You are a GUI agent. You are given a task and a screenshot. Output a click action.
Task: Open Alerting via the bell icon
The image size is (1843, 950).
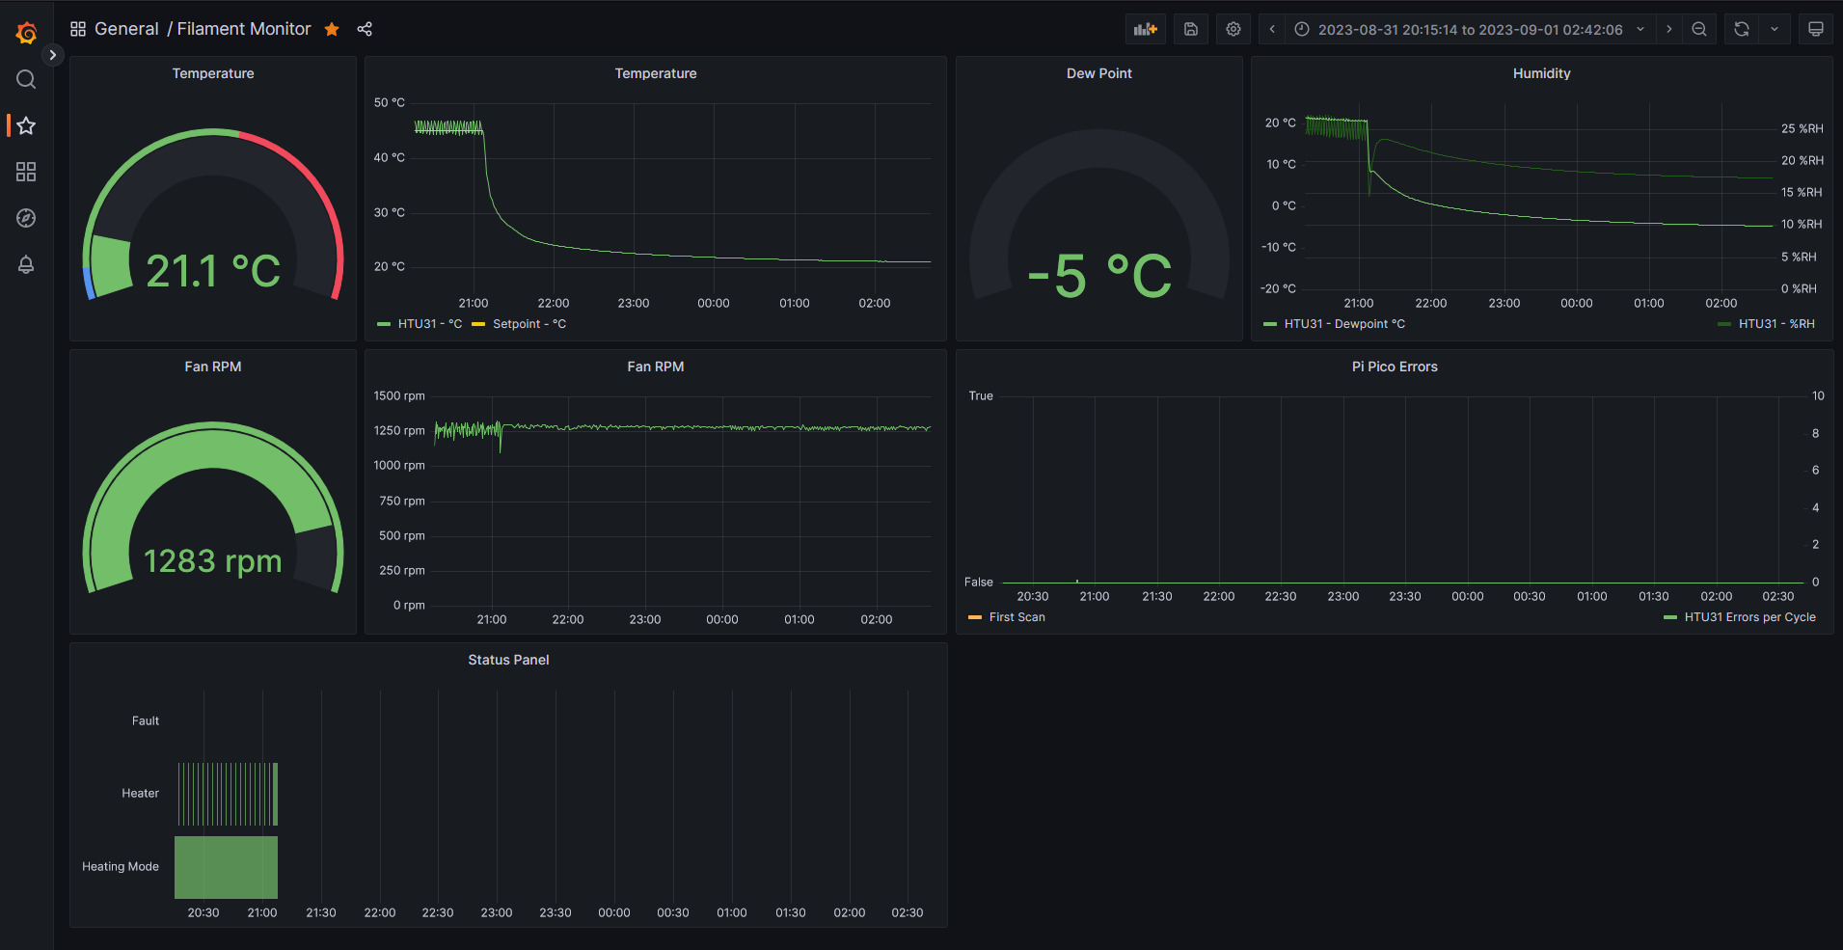[26, 264]
